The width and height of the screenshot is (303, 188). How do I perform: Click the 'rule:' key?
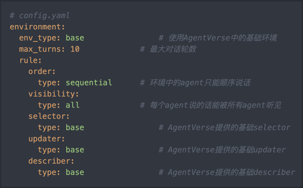click(30, 60)
